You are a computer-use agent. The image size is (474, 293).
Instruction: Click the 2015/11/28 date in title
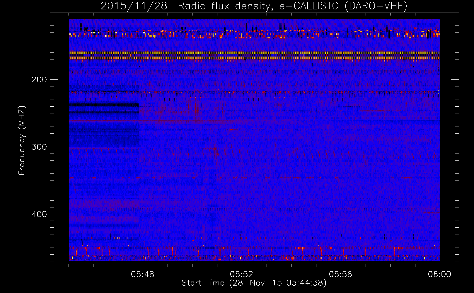click(134, 6)
